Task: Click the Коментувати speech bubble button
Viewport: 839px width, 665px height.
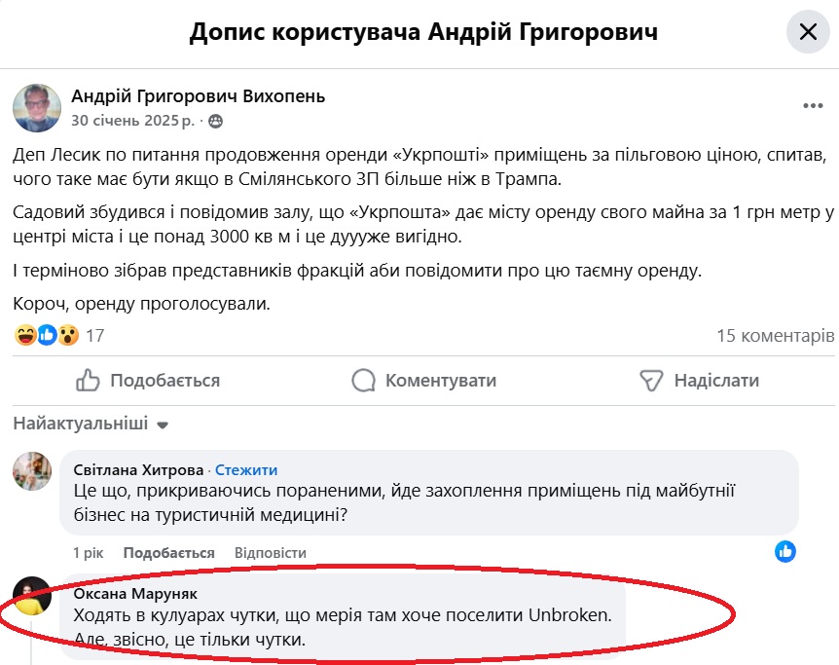Action: (423, 380)
